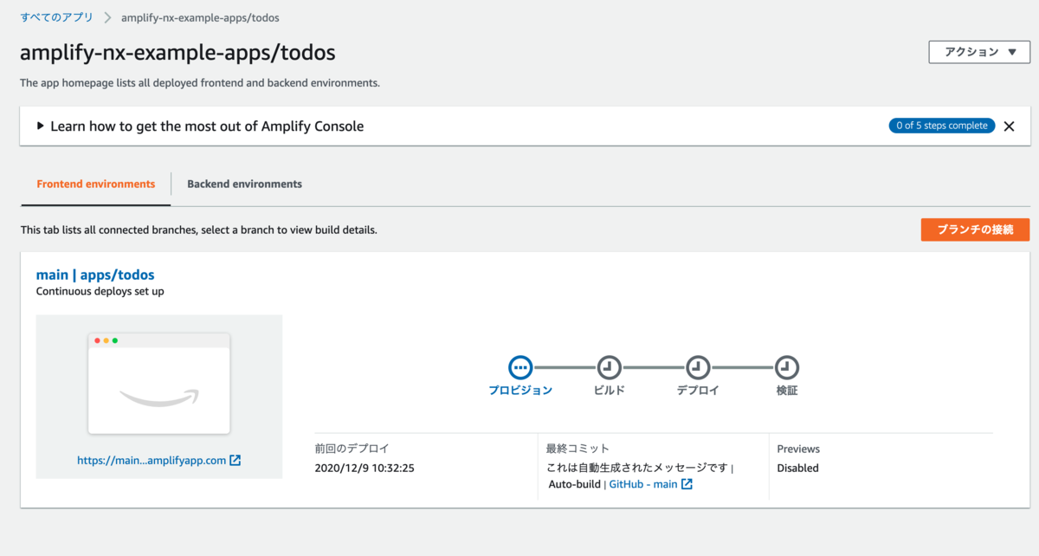Click the app preview thumbnail

click(159, 384)
